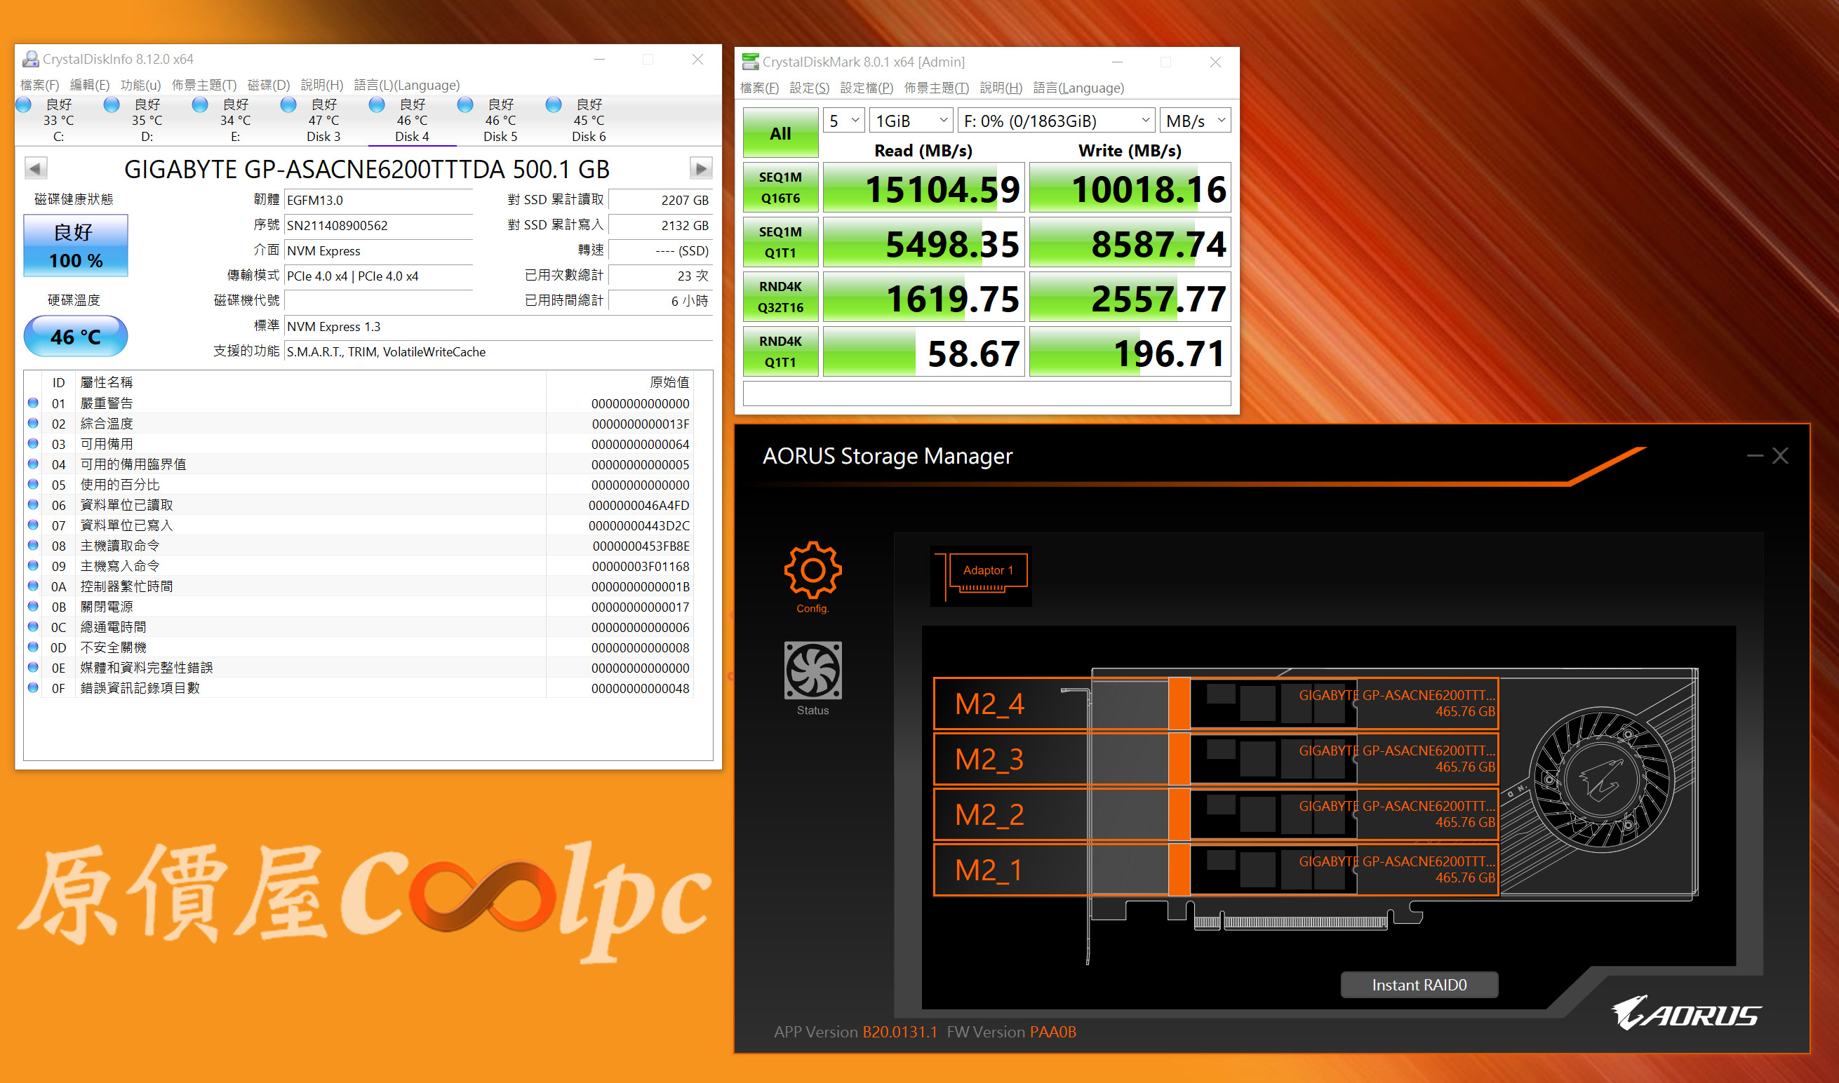Click the firmware field EGFM13.0
Image resolution: width=1839 pixels, height=1083 pixels.
click(x=378, y=200)
